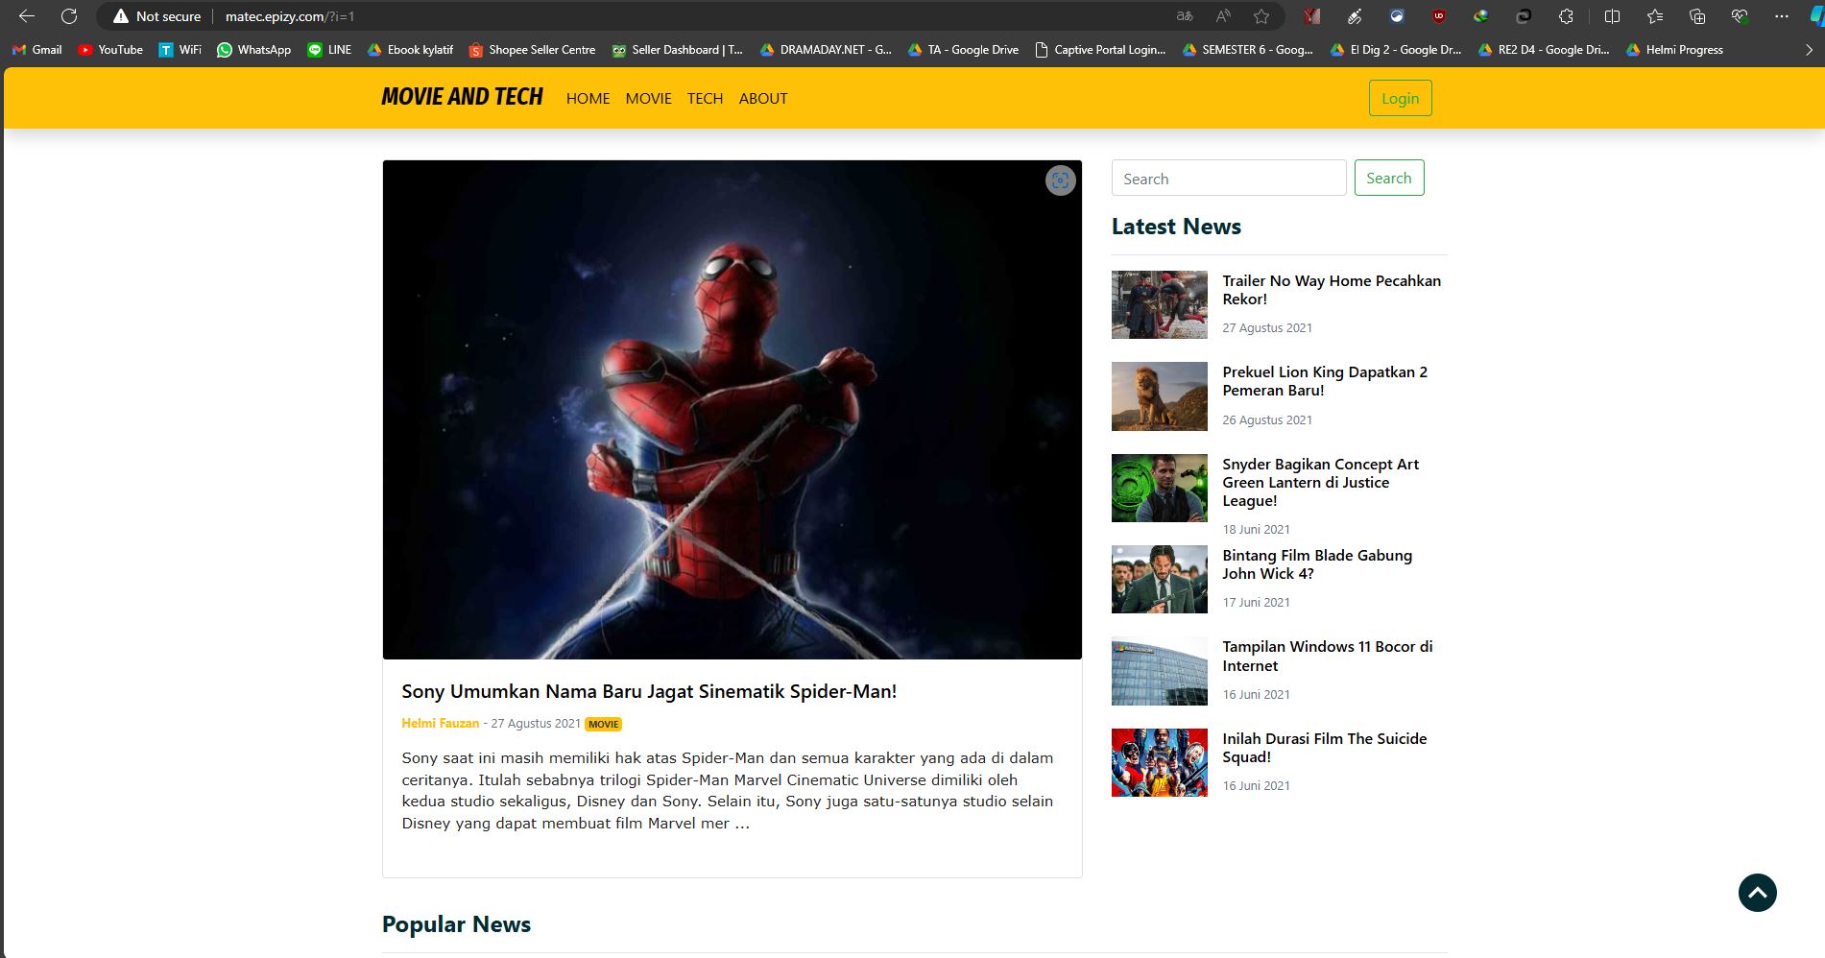Open the DRAMADAY.NET bookmark
Image resolution: width=1825 pixels, height=958 pixels.
pyautogui.click(x=826, y=50)
